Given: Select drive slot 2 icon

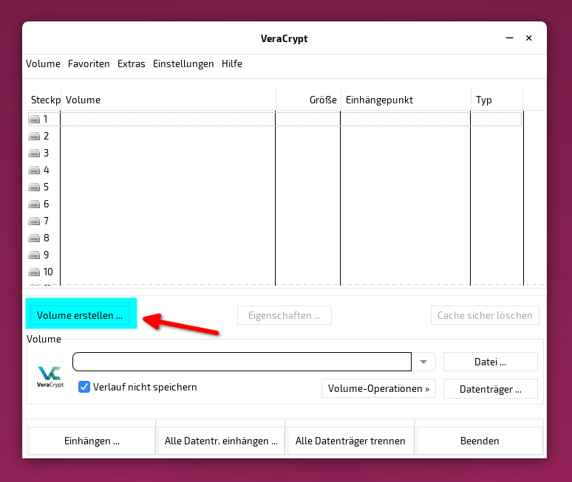Looking at the screenshot, I should pyautogui.click(x=34, y=137).
